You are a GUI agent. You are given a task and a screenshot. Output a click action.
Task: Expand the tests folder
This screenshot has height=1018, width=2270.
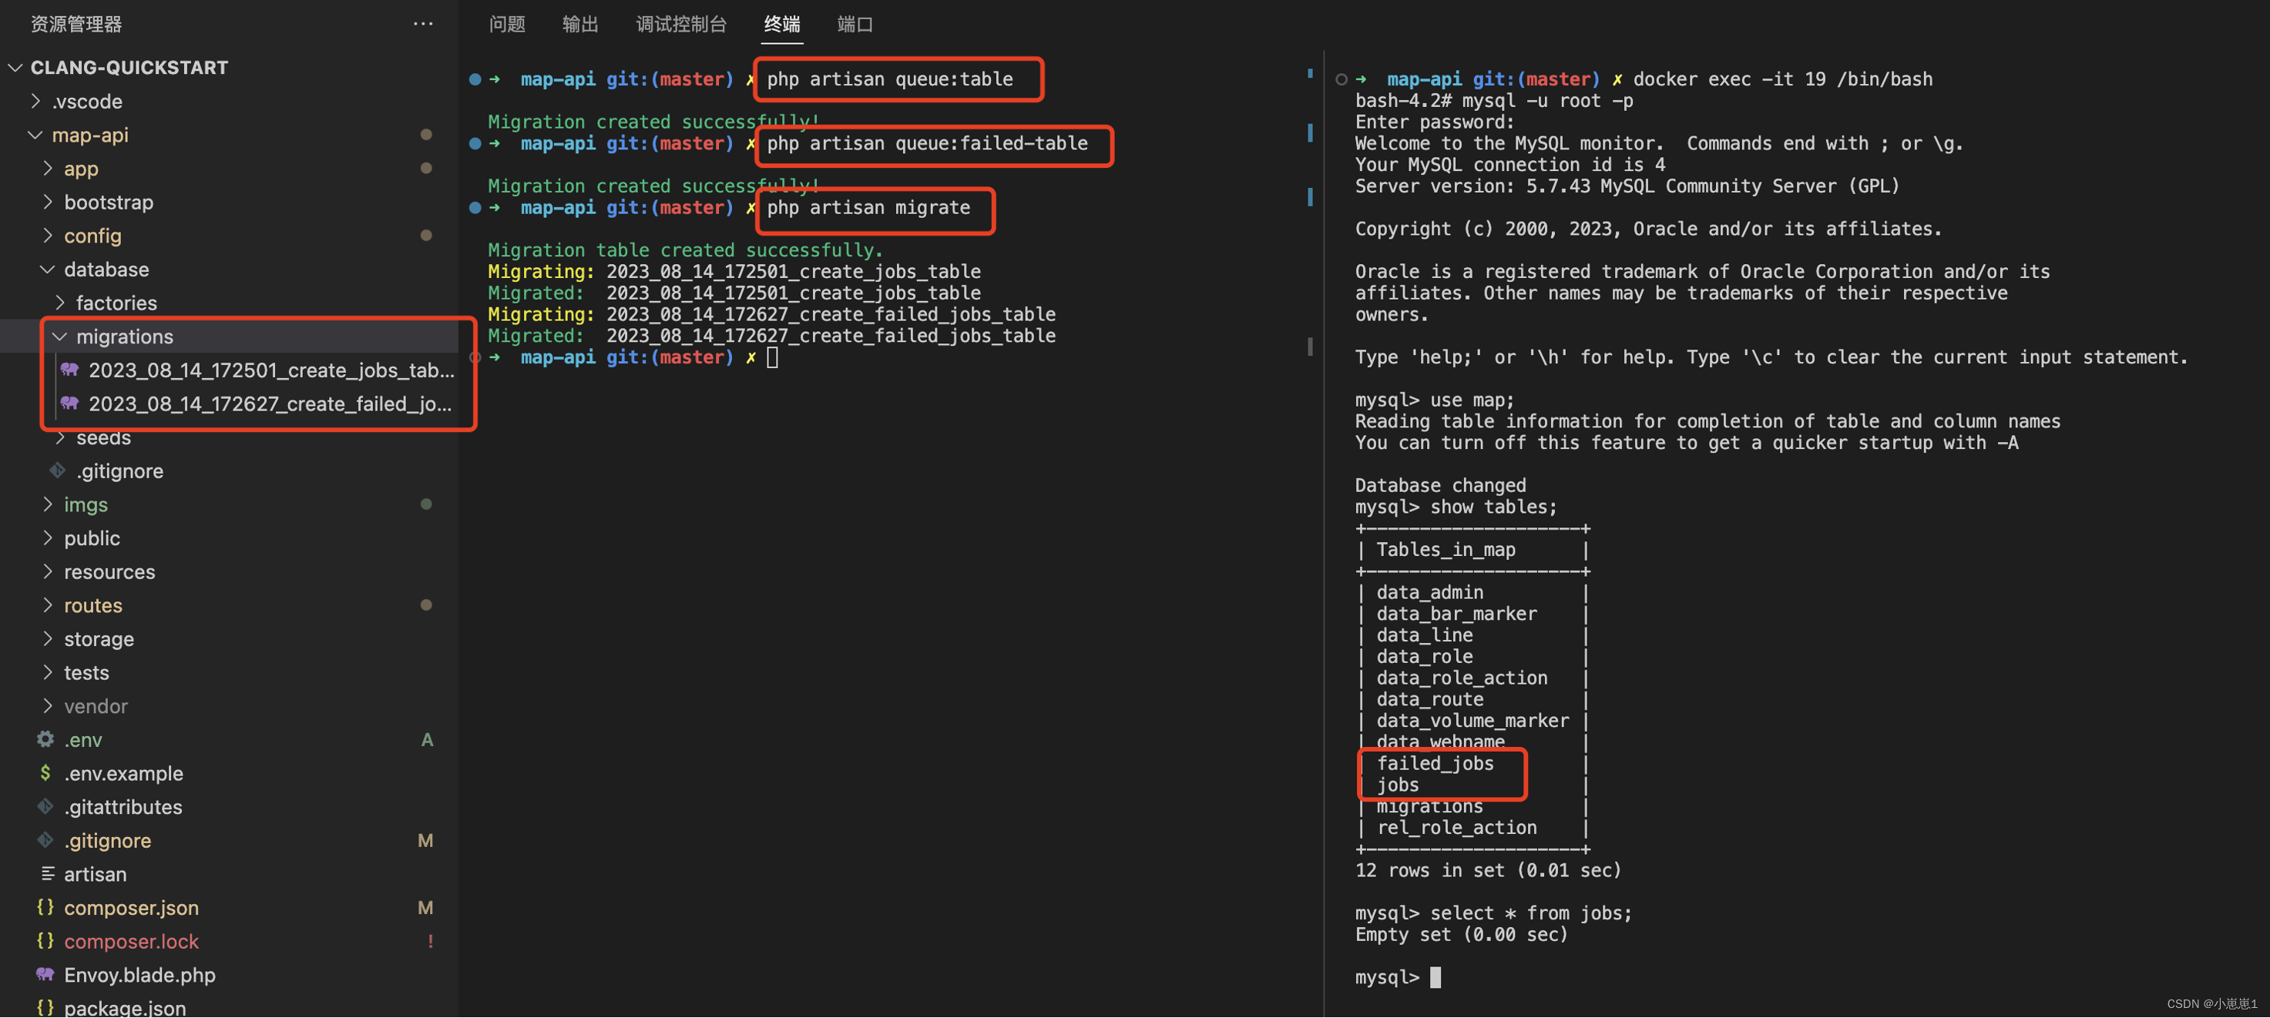click(x=48, y=672)
